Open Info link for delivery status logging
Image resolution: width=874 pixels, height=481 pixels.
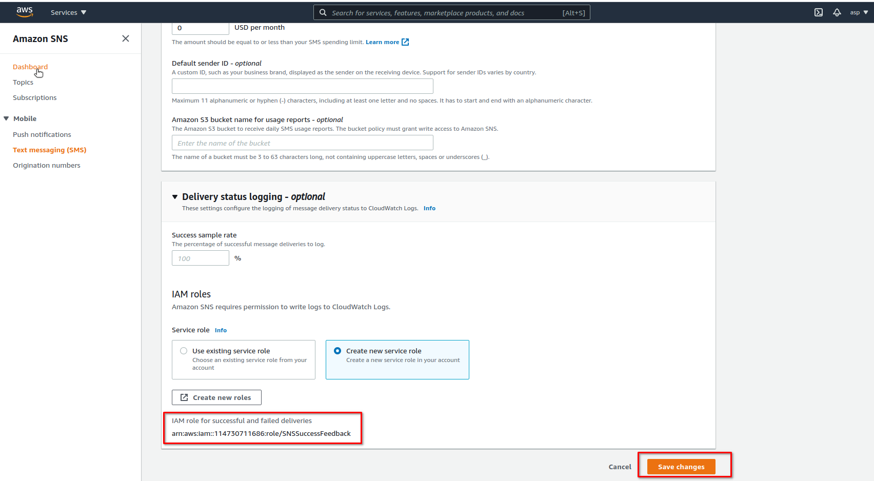[x=429, y=208]
